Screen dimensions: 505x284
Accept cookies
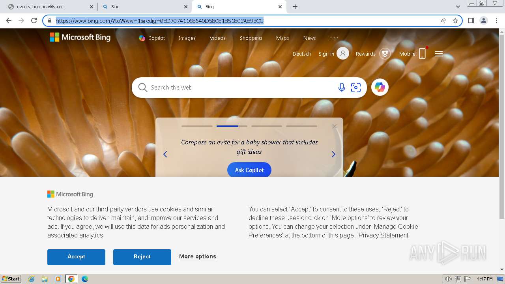tap(76, 257)
